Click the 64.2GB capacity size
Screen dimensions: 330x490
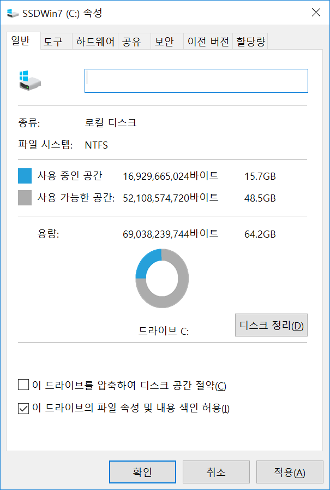260,234
